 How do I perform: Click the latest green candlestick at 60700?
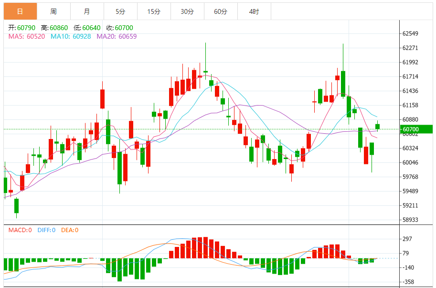tap(377, 127)
